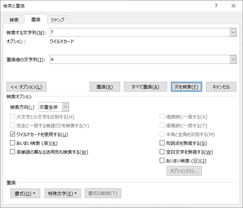This screenshot has height=208, width=243.
Task: Collapse options with << オプション(L) button
Action: click(26, 87)
